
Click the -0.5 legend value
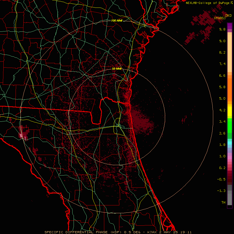(221, 179)
